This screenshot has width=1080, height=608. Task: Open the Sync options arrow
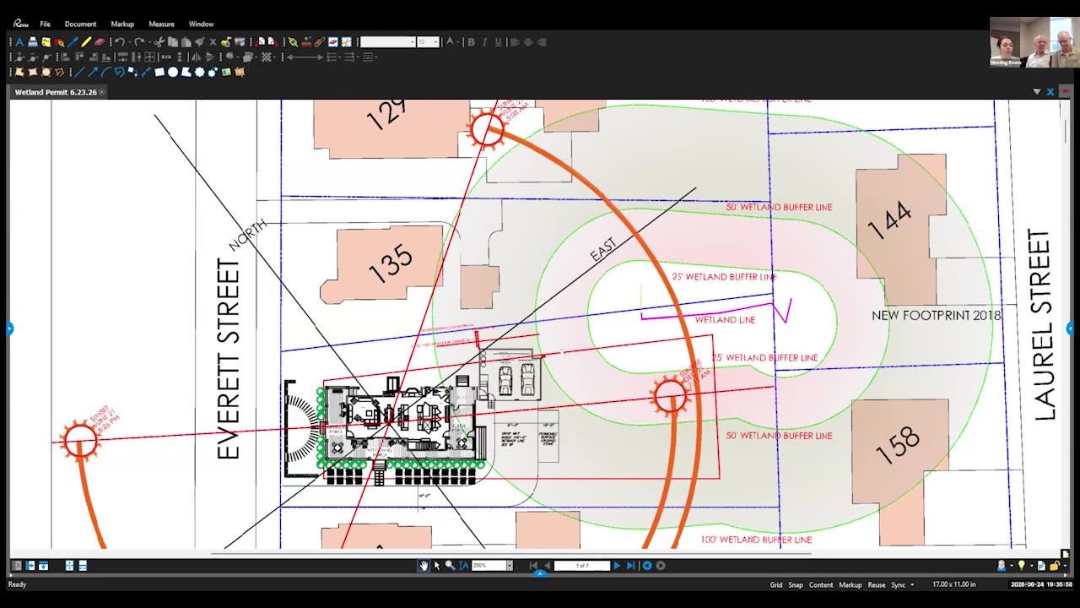tap(912, 584)
